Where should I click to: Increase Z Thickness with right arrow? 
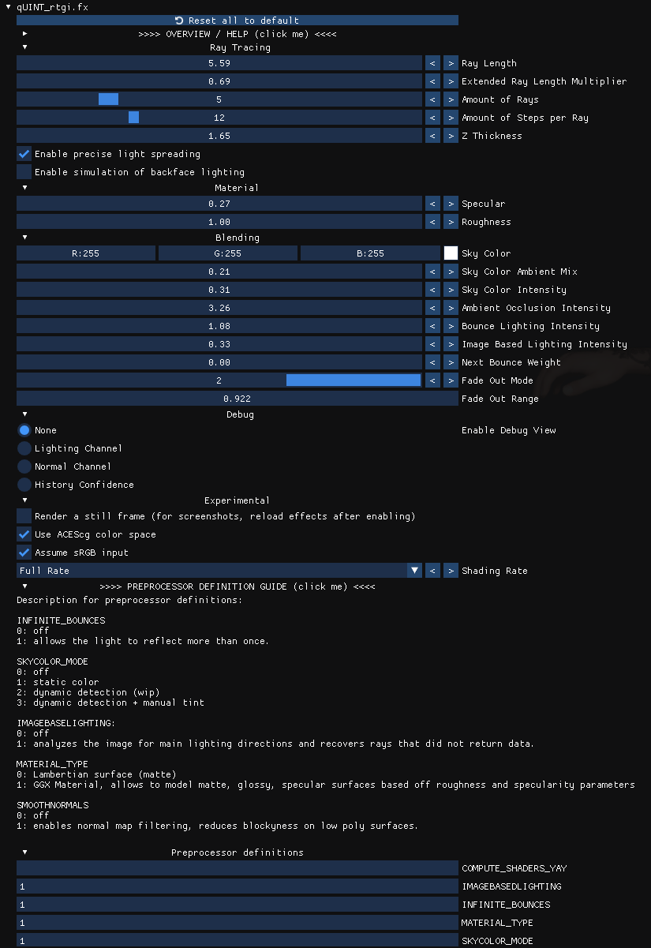(450, 136)
